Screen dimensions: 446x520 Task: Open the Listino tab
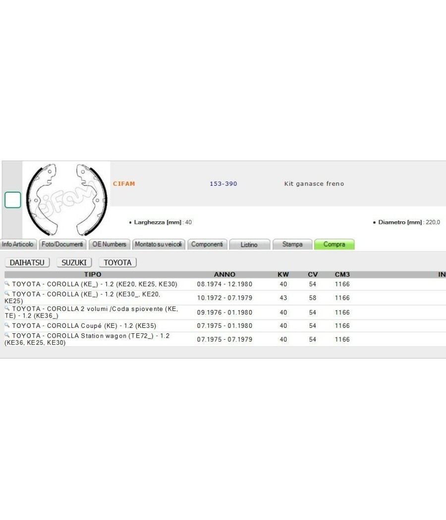pyautogui.click(x=249, y=245)
